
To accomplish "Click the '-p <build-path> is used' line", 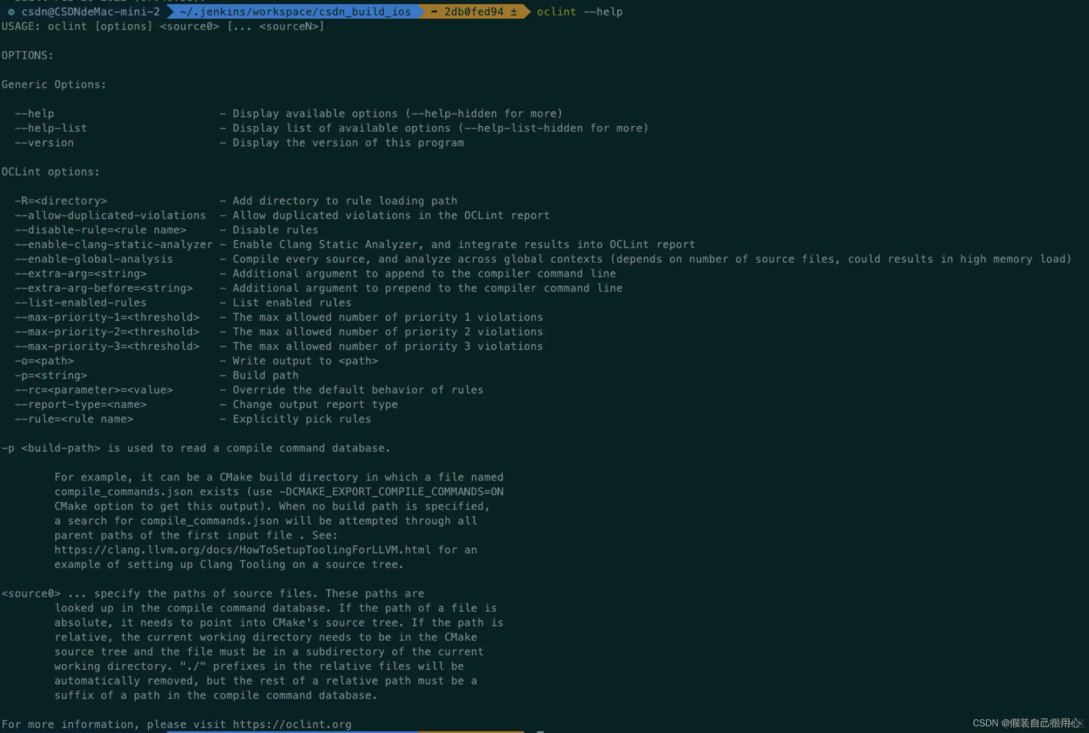I will tap(196, 448).
